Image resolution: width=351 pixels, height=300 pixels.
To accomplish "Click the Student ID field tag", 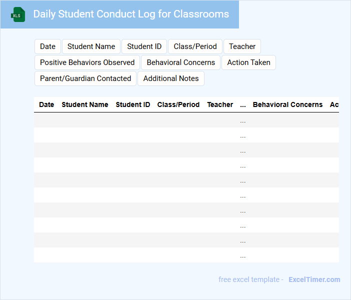I will pos(144,46).
